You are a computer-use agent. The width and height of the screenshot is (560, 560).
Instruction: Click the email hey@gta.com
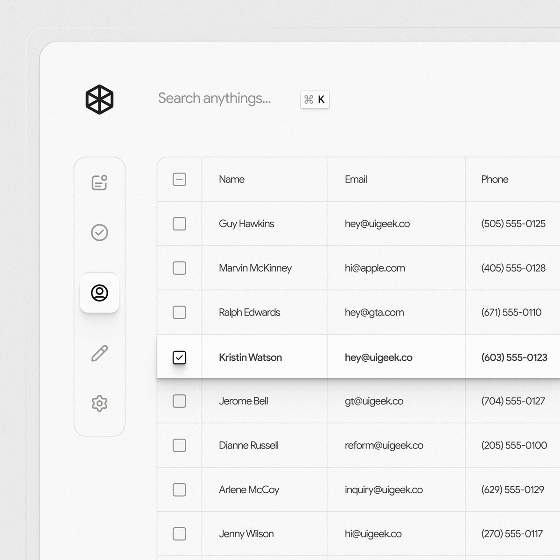pos(374,313)
